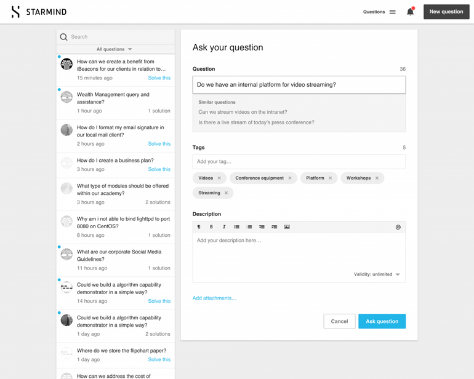
Task: Open the Questions hamburger menu
Action: (x=392, y=12)
